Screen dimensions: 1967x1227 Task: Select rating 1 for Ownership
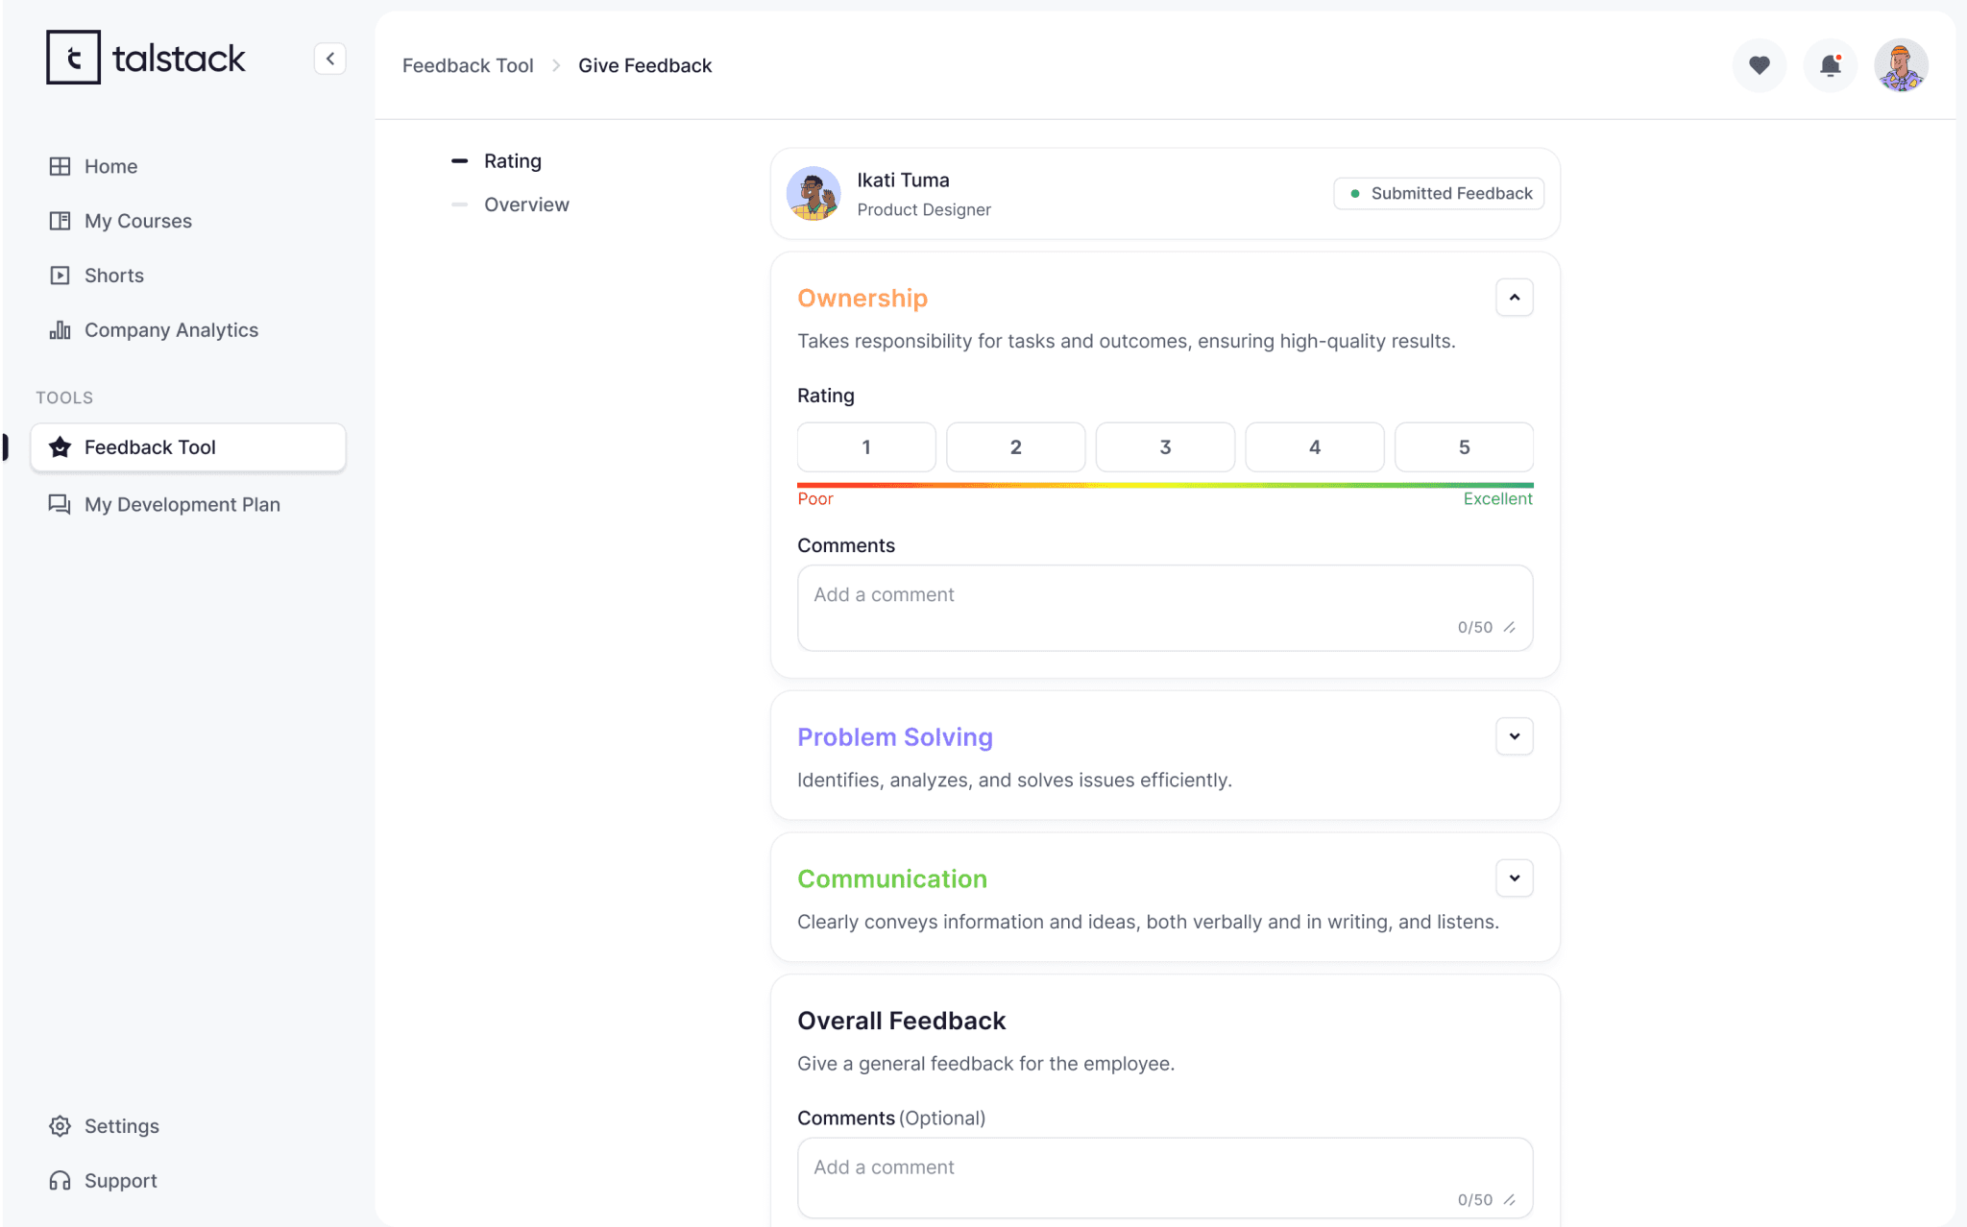[865, 447]
